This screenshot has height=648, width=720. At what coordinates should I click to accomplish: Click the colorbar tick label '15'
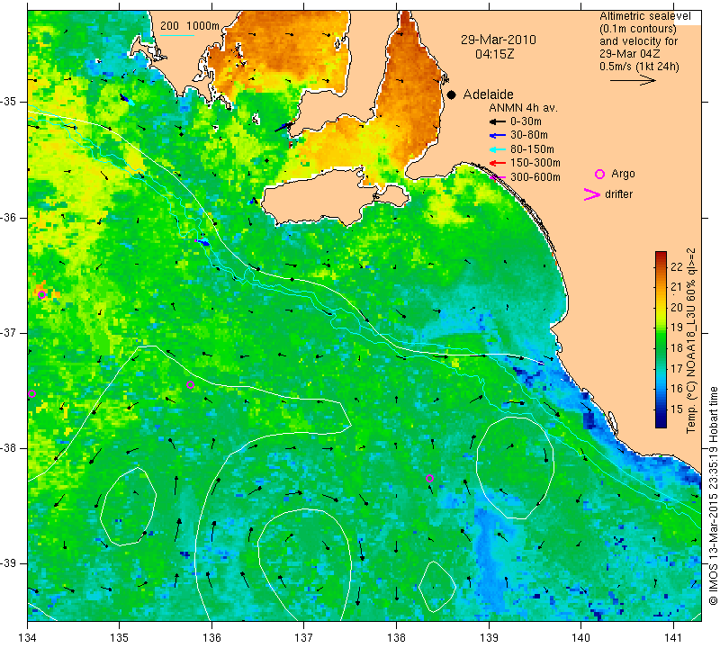[677, 409]
